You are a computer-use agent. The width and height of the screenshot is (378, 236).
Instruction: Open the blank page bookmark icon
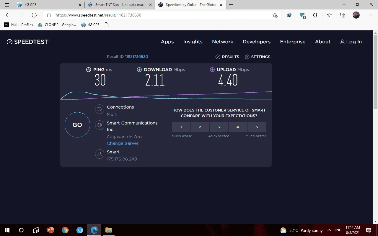(x=107, y=25)
